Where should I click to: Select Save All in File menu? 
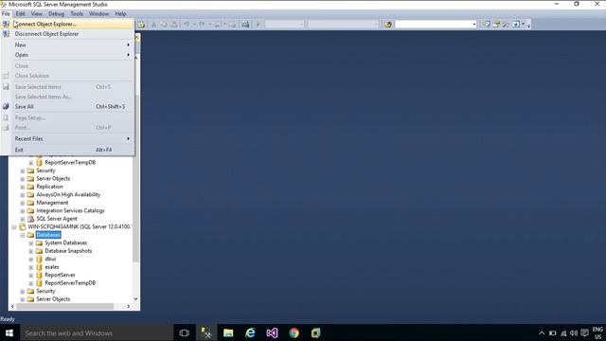pyautogui.click(x=67, y=106)
